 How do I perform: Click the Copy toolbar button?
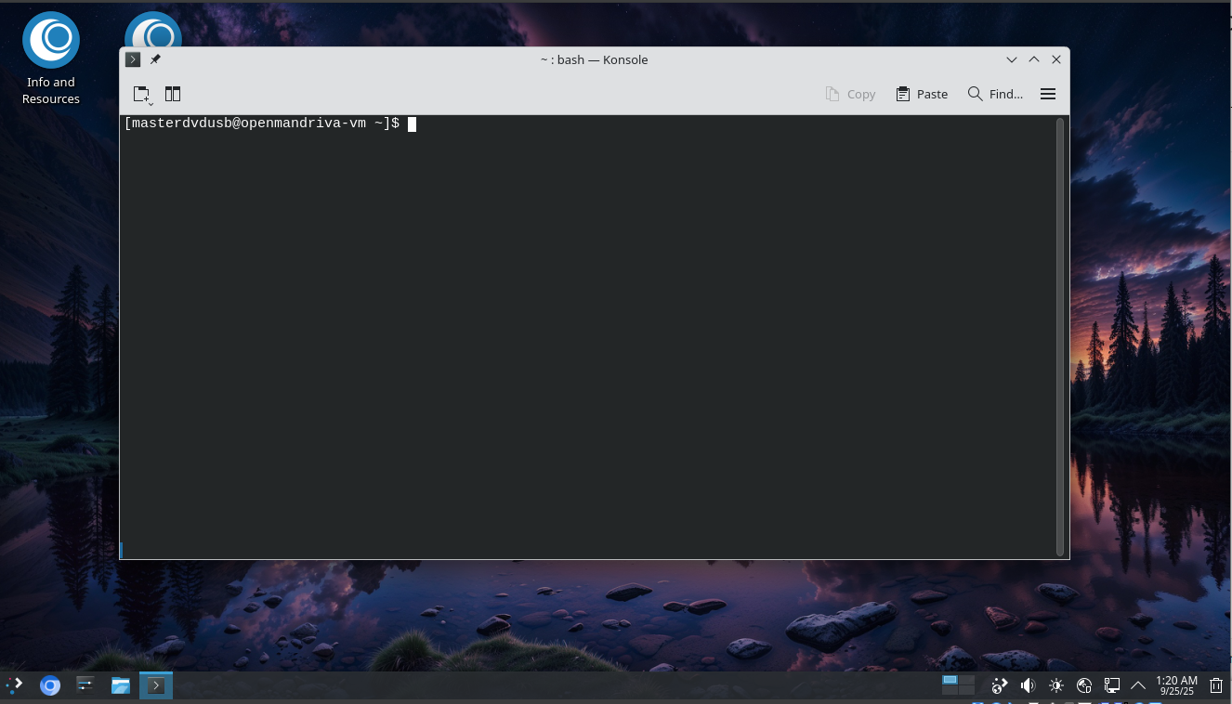(x=850, y=94)
